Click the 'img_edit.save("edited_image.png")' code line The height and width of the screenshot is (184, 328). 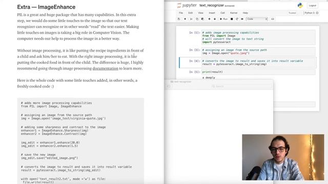point(49,158)
